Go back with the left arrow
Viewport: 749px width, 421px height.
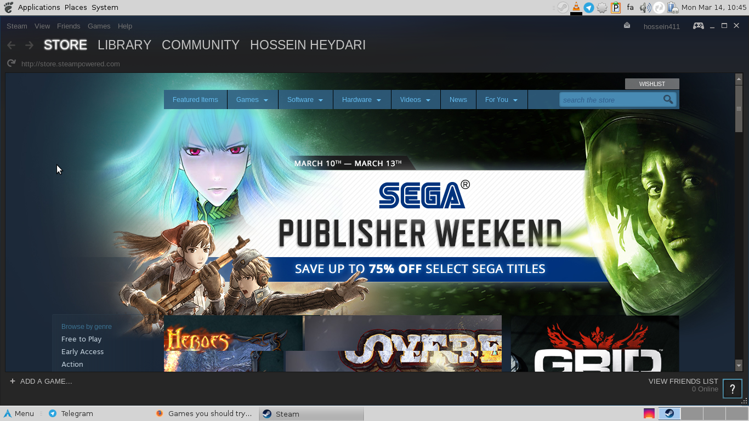click(11, 45)
